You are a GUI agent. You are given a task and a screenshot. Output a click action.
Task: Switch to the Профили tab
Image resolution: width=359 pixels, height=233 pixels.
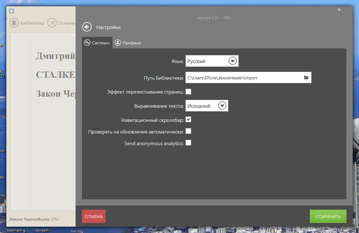click(128, 43)
